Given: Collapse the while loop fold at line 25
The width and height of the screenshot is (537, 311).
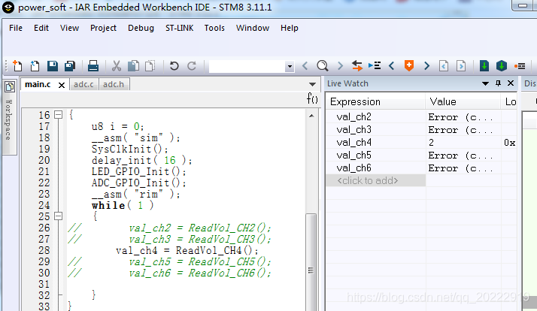Looking at the screenshot, I should coord(59,216).
